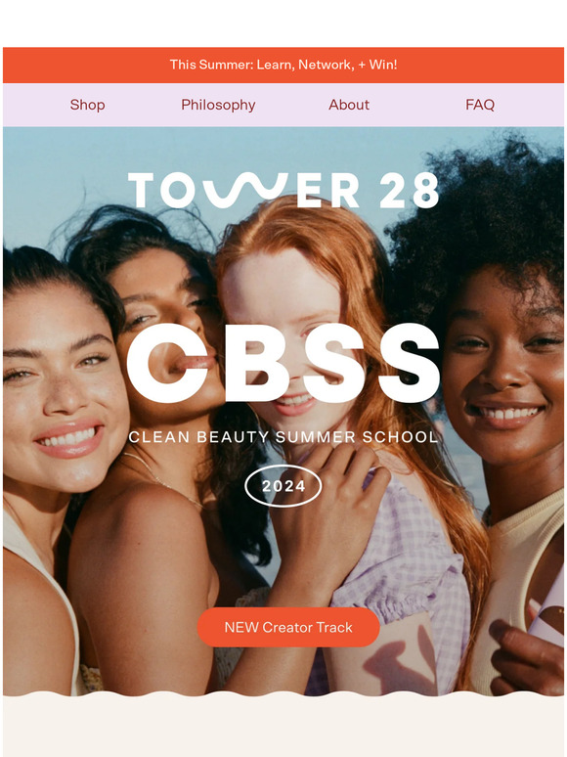Click the NEW Creator Track button
567x757 pixels.
[x=288, y=627]
